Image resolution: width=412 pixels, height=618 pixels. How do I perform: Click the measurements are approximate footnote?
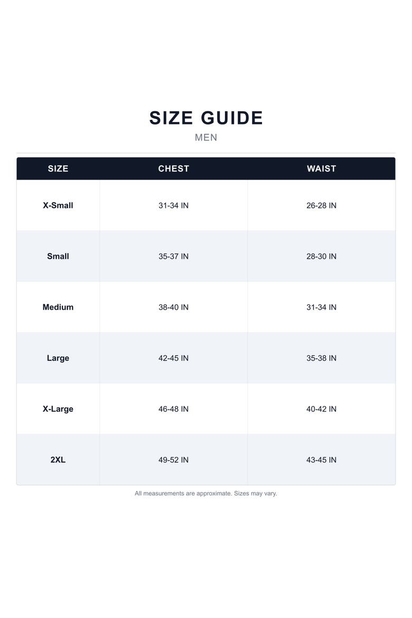206,493
